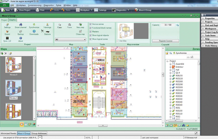Collapse the Maps panel with arrows
The image size is (218, 139).
pos(34,49)
